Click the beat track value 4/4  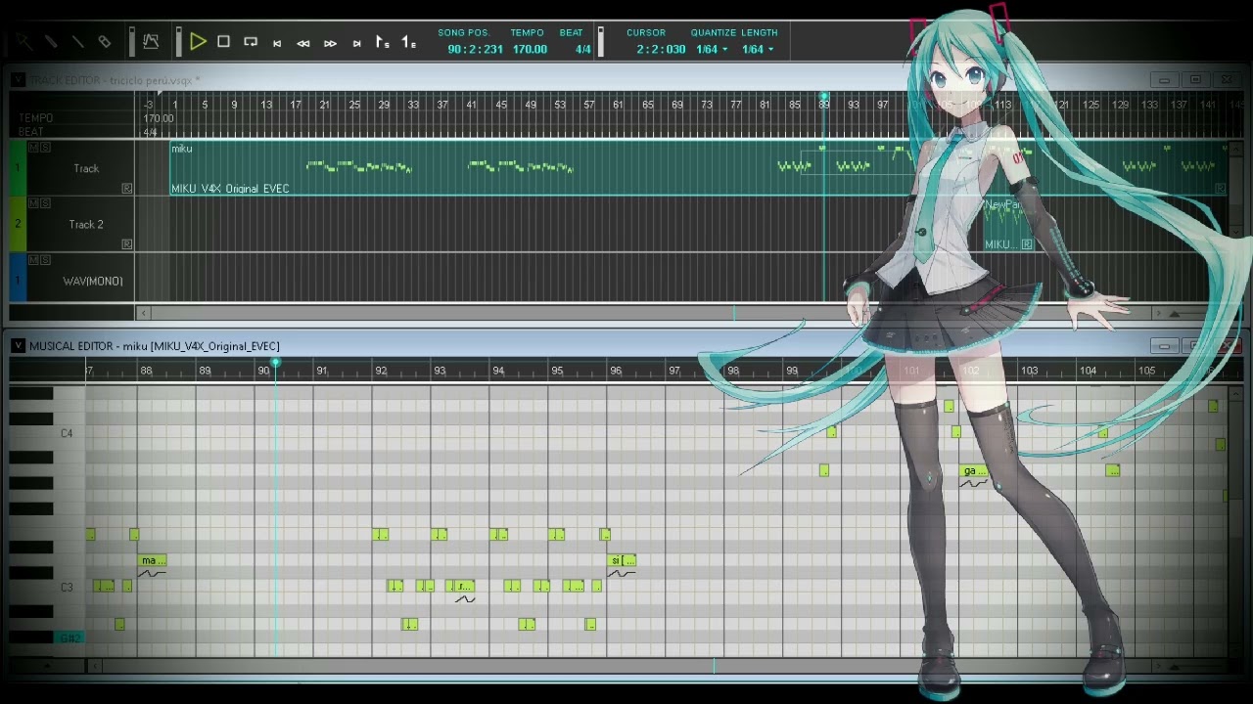(x=150, y=132)
